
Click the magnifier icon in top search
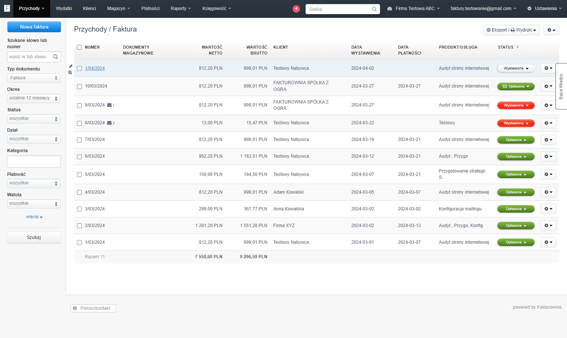(x=374, y=9)
